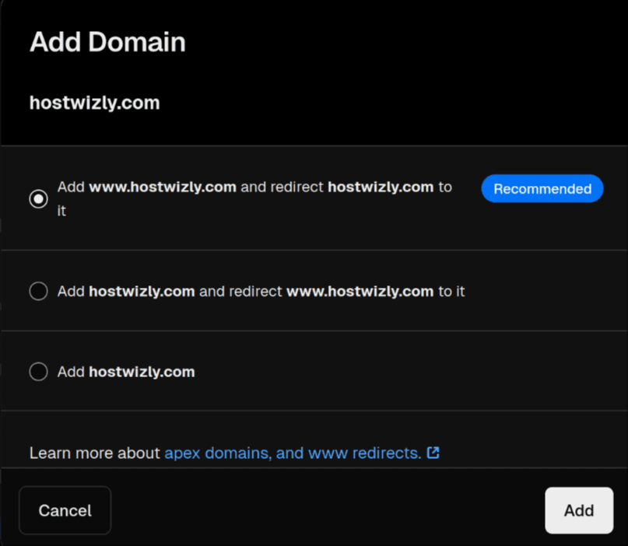Screen dimensions: 628x546
Task: Click the external link icon after redirects
Action: pyautogui.click(x=433, y=453)
